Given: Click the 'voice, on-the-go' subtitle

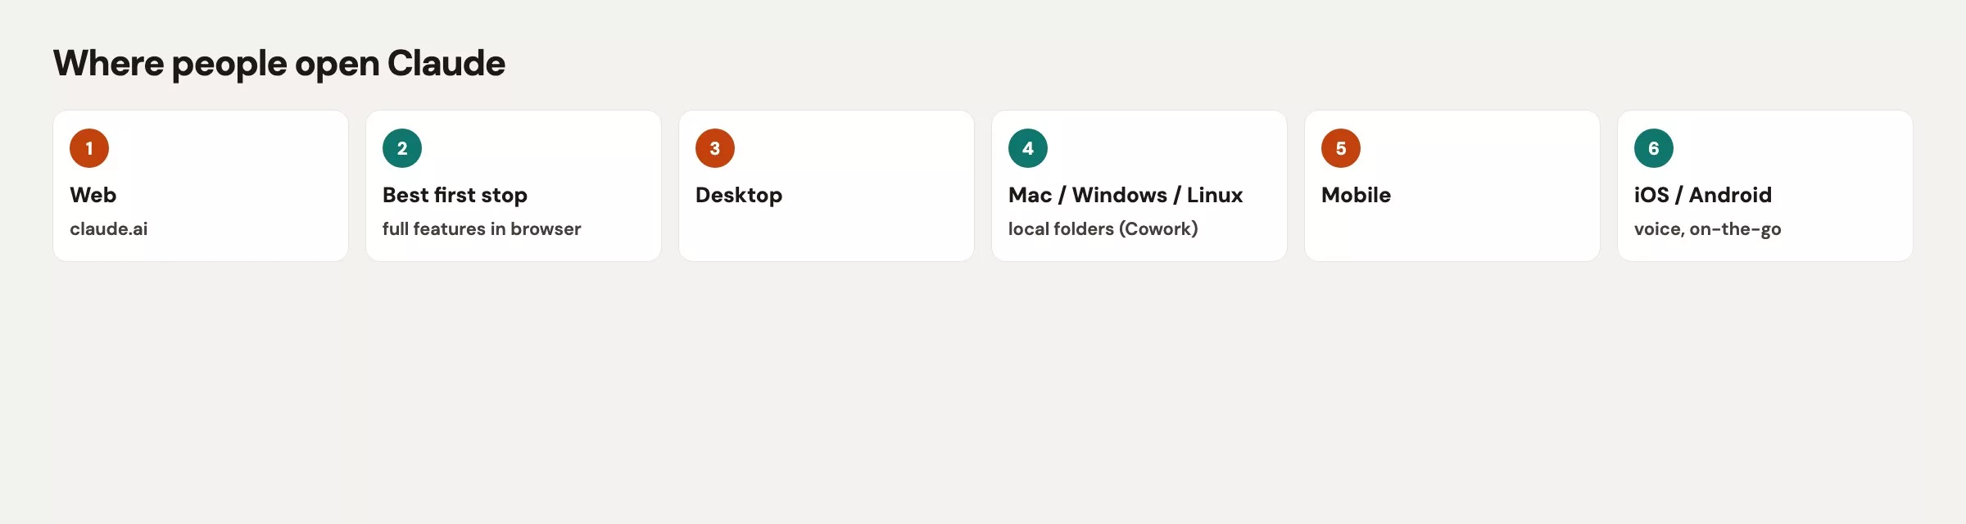Looking at the screenshot, I should coord(1707,229).
